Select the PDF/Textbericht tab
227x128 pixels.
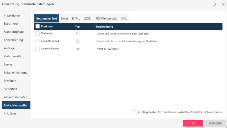coord(106,18)
